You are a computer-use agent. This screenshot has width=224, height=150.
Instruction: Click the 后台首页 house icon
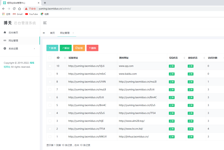click(x=5, y=32)
